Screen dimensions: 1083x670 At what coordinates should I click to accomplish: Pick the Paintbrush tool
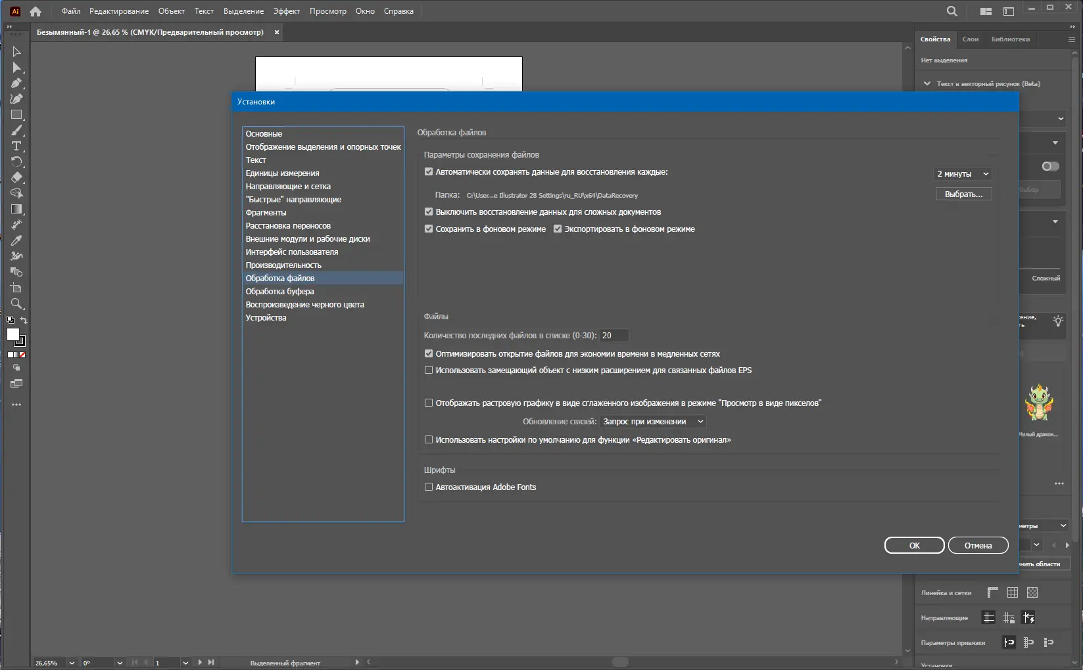pyautogui.click(x=16, y=130)
